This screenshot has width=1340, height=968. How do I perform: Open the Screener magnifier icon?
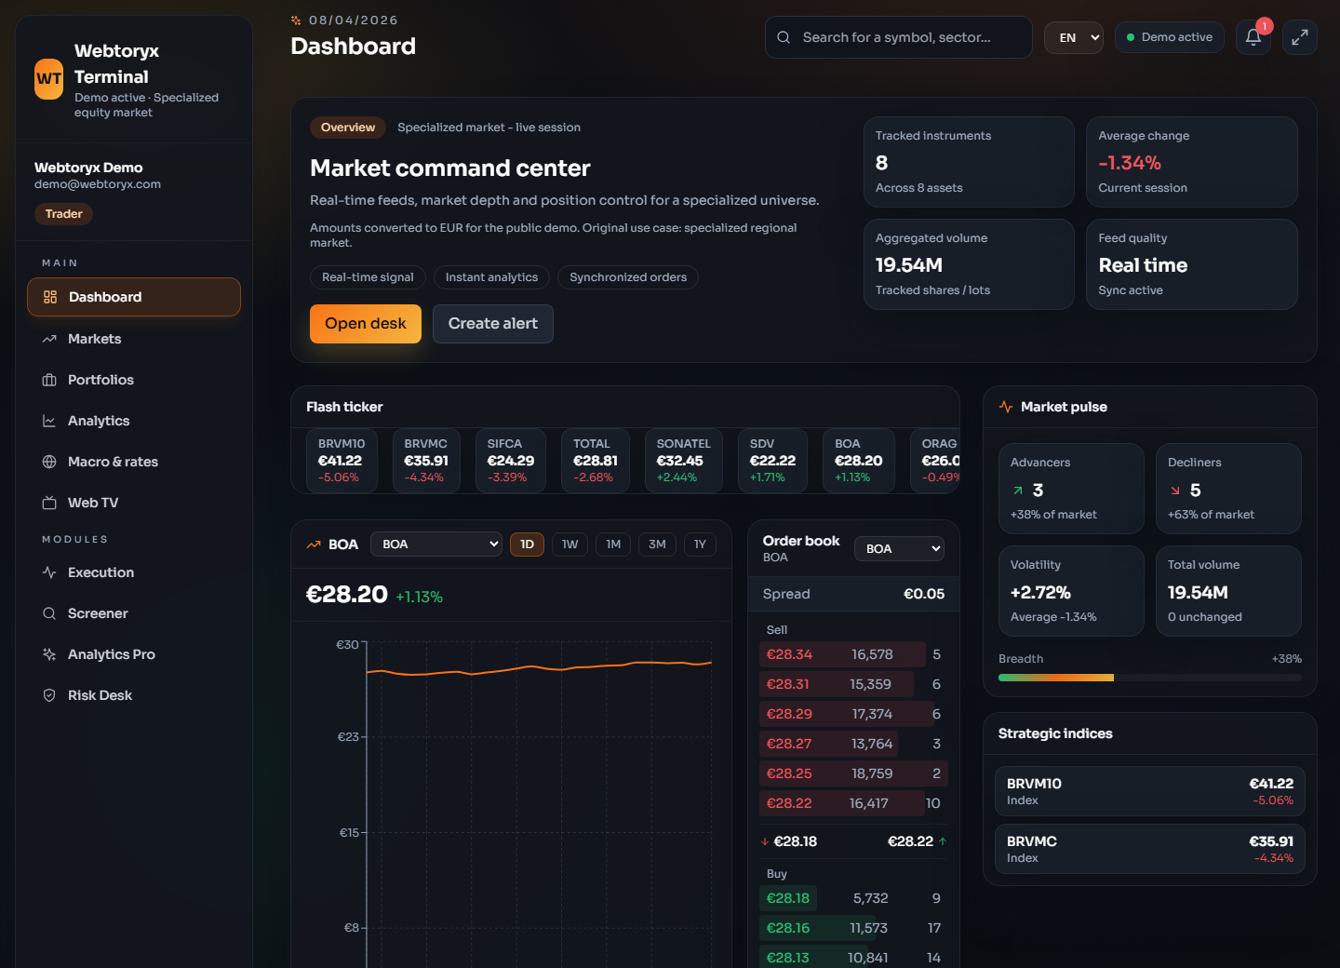coord(50,613)
